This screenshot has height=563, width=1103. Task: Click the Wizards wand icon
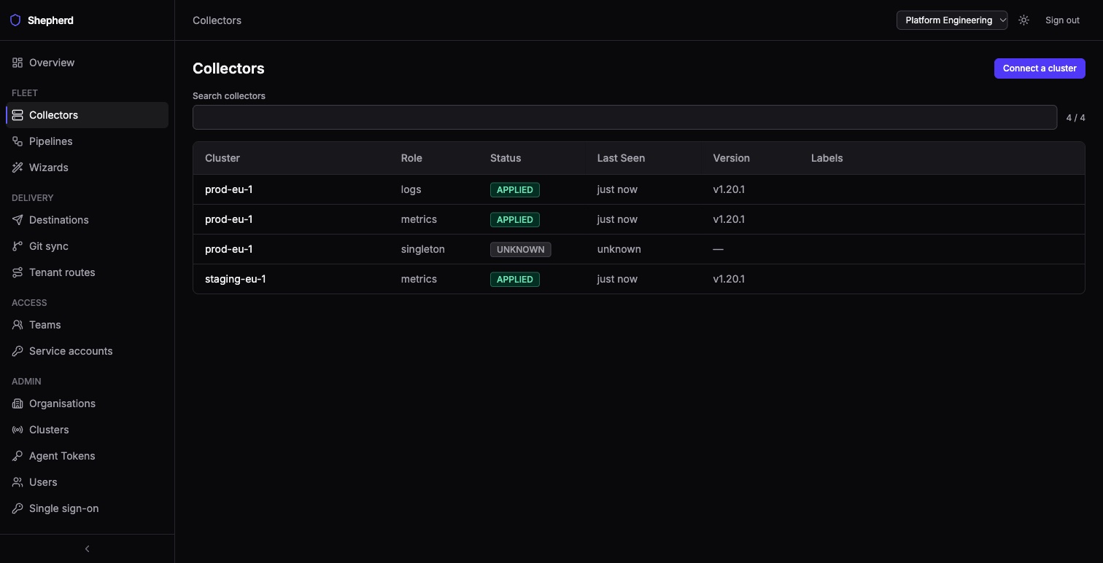click(18, 168)
